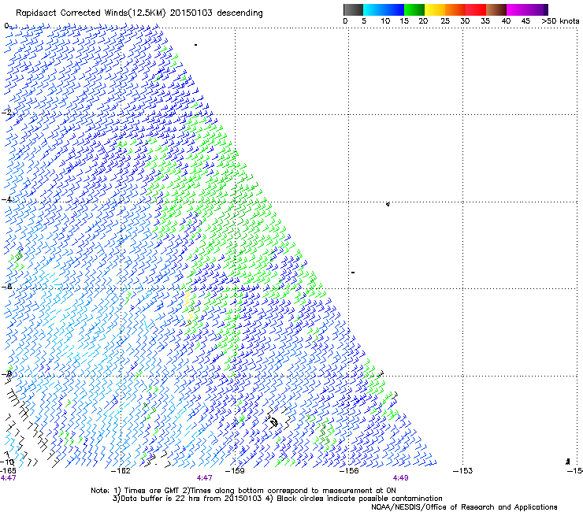Click the NOAA/NESDIS credit line
The width and height of the screenshot is (583, 512).
pos(464,507)
